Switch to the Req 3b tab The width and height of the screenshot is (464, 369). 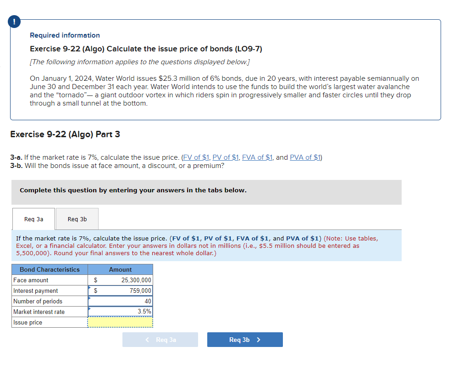point(77,219)
